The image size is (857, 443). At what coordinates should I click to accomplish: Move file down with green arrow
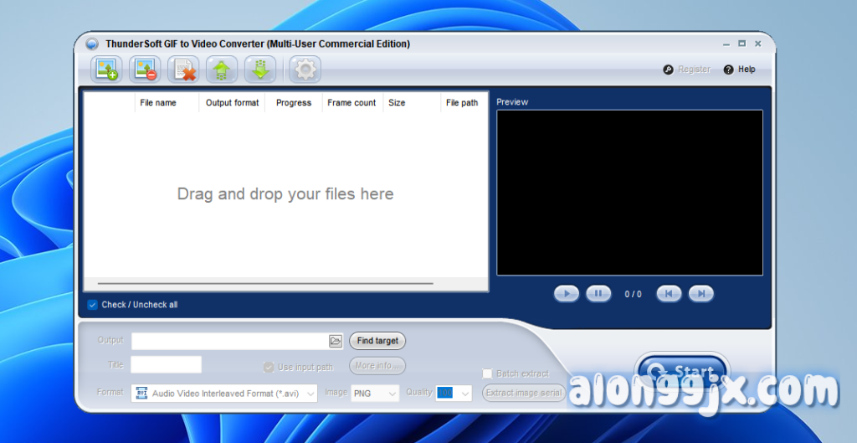point(260,70)
